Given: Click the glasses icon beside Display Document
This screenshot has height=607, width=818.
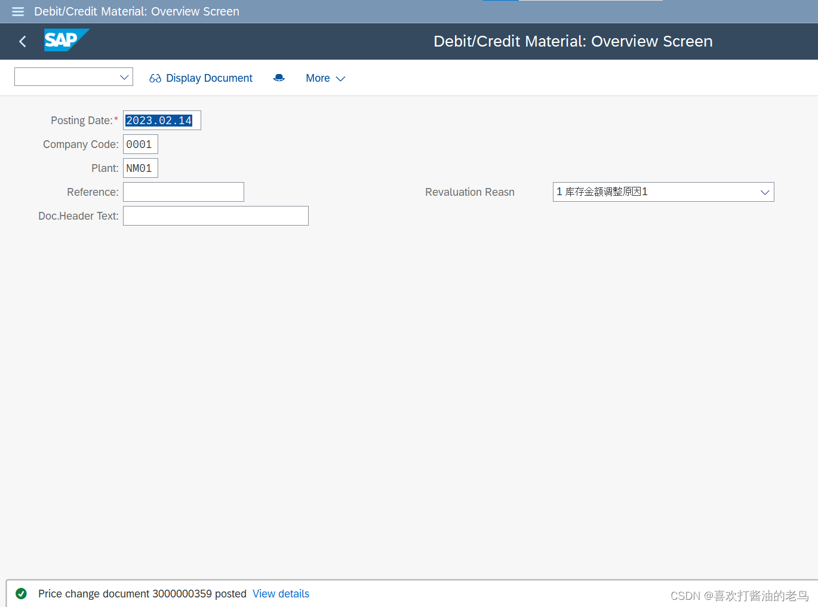Looking at the screenshot, I should tap(155, 78).
